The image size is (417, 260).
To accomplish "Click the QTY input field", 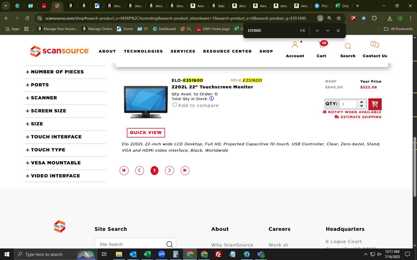I will tap(348, 104).
